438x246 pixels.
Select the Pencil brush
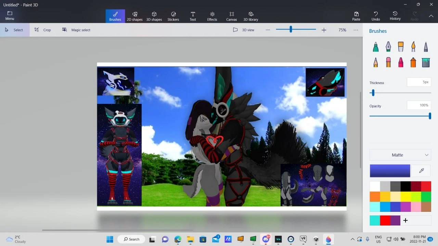tap(376, 62)
